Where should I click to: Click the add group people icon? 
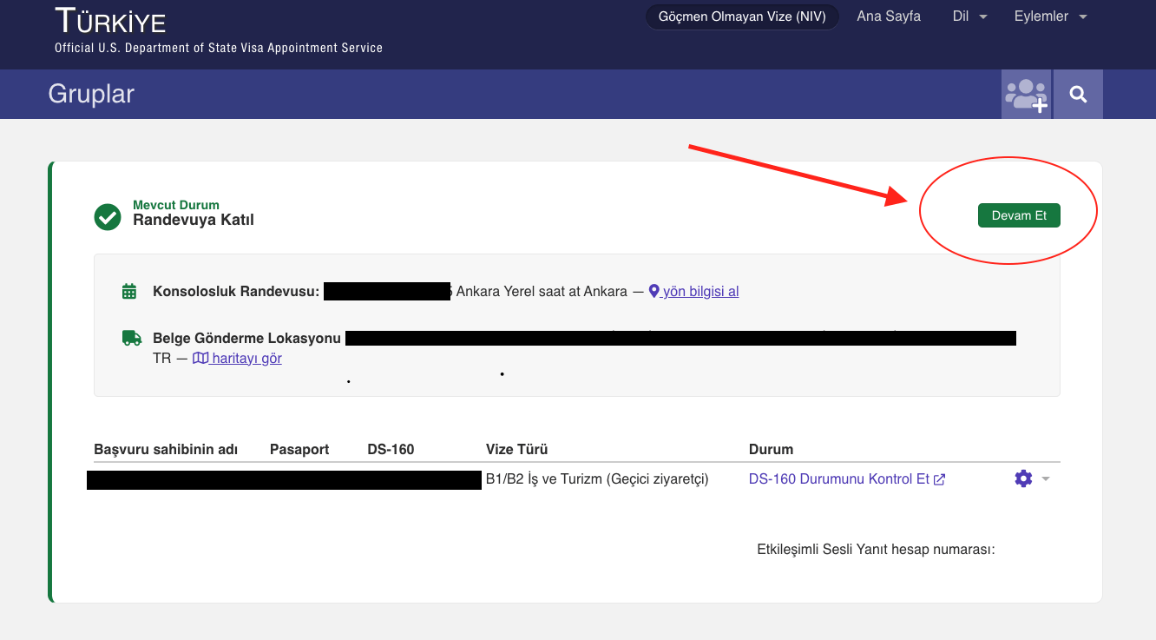[x=1026, y=94]
